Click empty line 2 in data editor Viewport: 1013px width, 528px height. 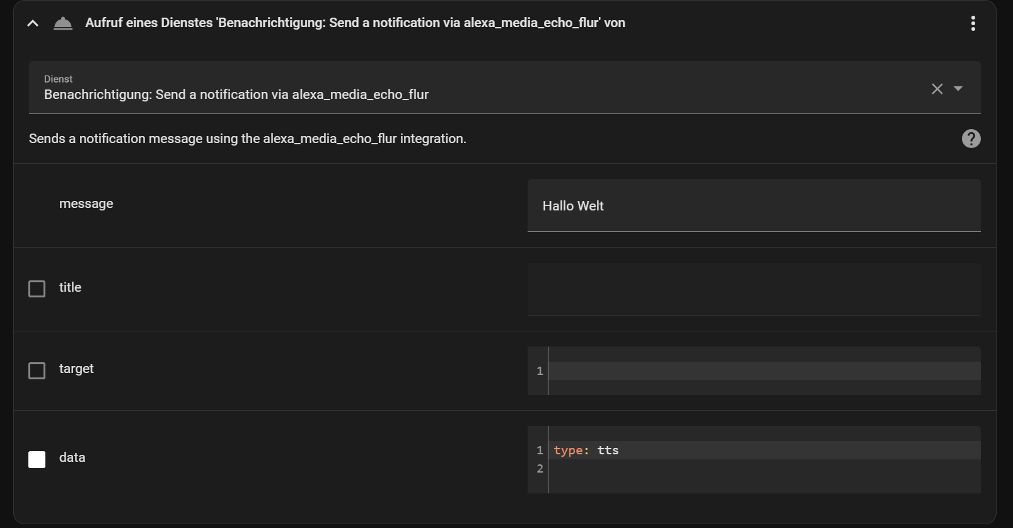(x=763, y=469)
